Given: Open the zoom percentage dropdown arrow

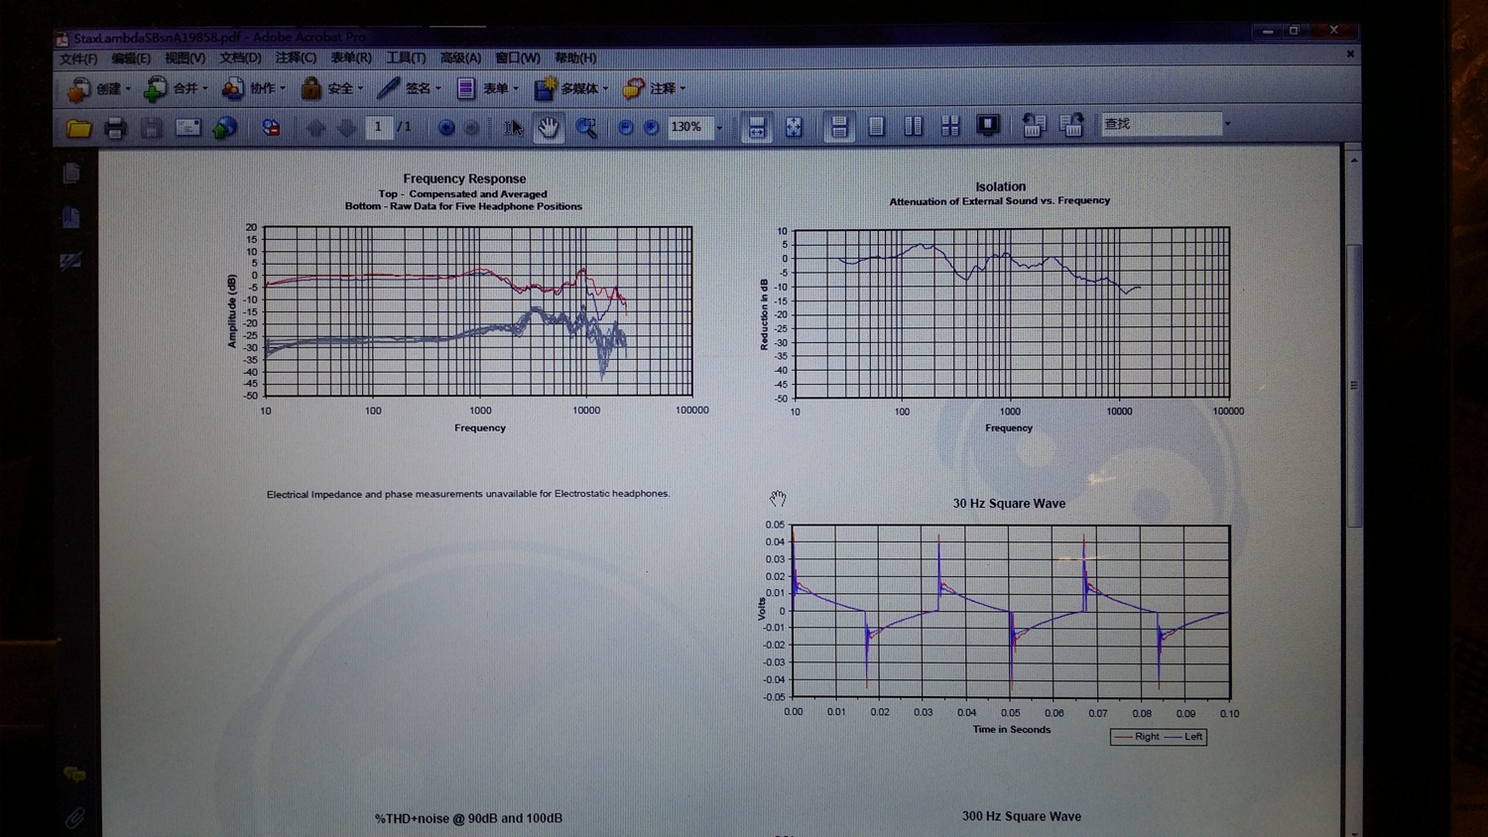Looking at the screenshot, I should click(x=719, y=128).
